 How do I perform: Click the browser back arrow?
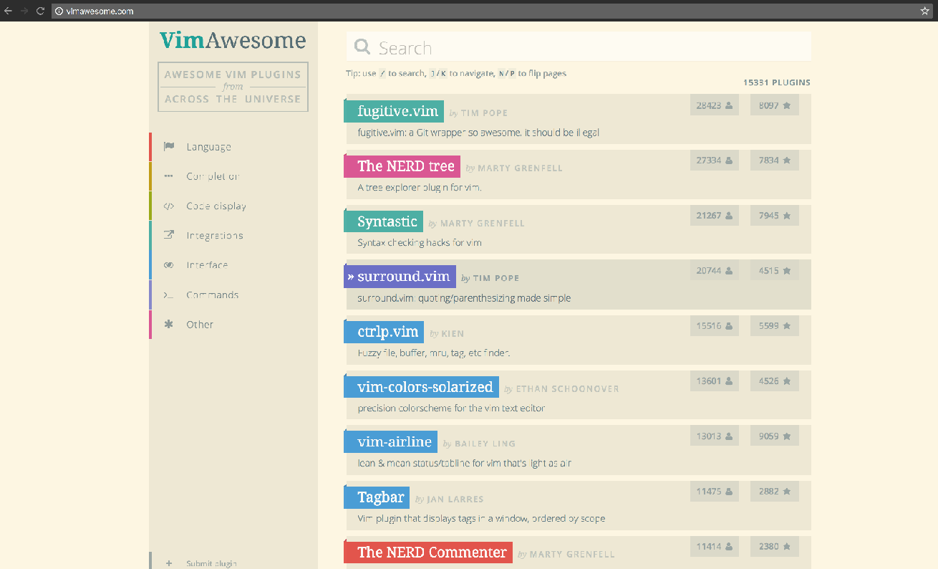[x=9, y=11]
